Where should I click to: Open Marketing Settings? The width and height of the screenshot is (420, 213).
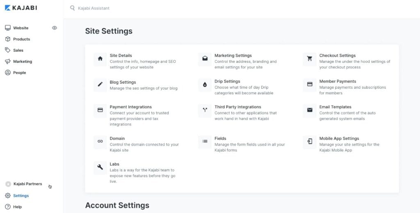click(233, 56)
